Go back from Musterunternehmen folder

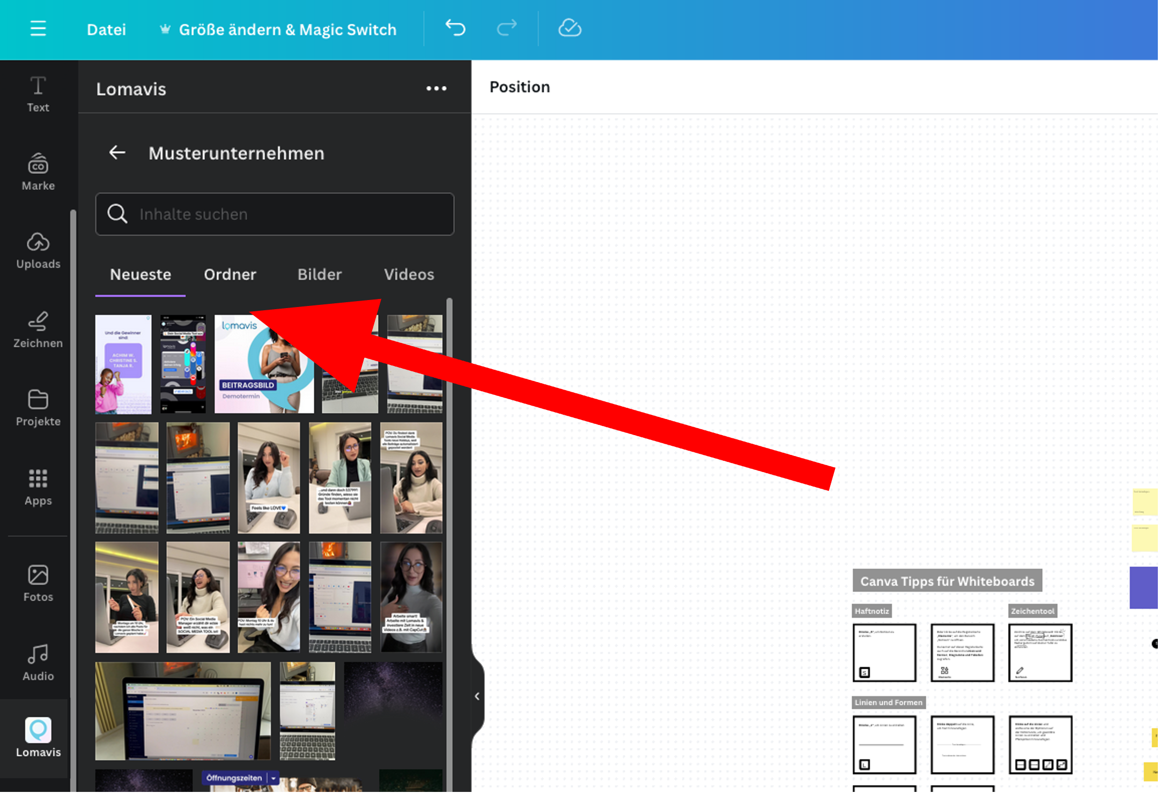(117, 153)
